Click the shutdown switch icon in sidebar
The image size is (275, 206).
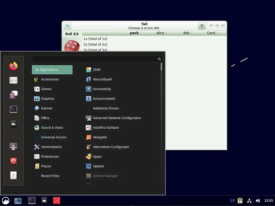pyautogui.click(x=13, y=175)
